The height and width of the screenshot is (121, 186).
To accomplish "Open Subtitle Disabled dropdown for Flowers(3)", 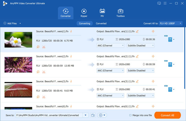I will pos(140,96).
